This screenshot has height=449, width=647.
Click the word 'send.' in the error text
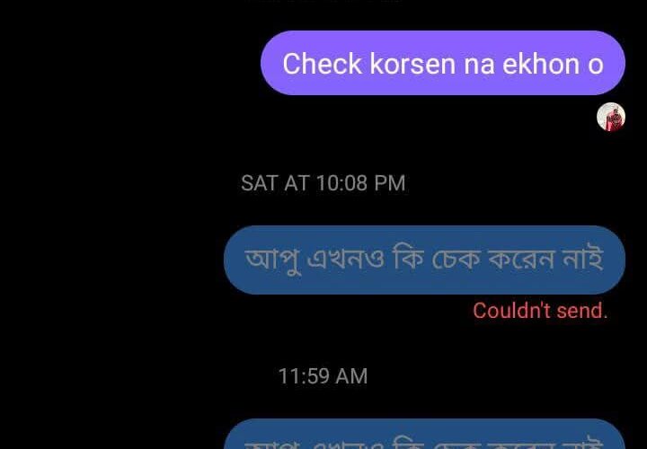[582, 311]
